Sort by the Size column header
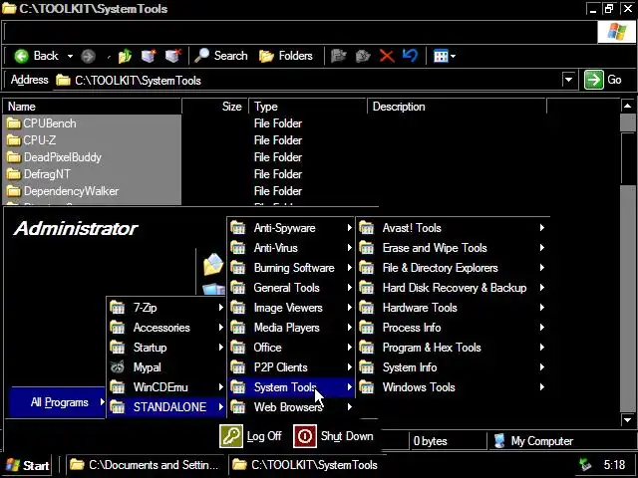 coord(215,107)
